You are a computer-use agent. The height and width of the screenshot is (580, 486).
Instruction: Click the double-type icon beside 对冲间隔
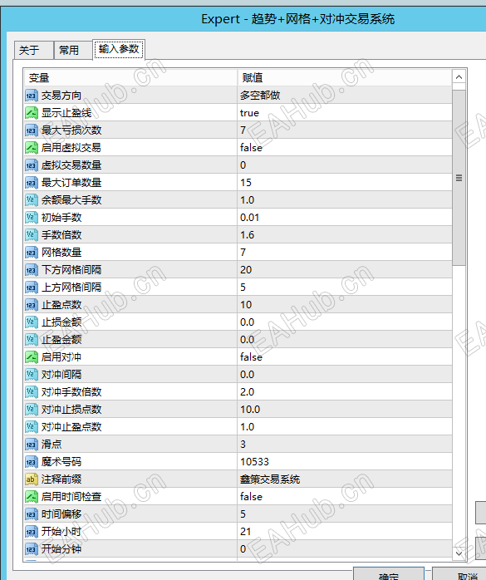(32, 375)
